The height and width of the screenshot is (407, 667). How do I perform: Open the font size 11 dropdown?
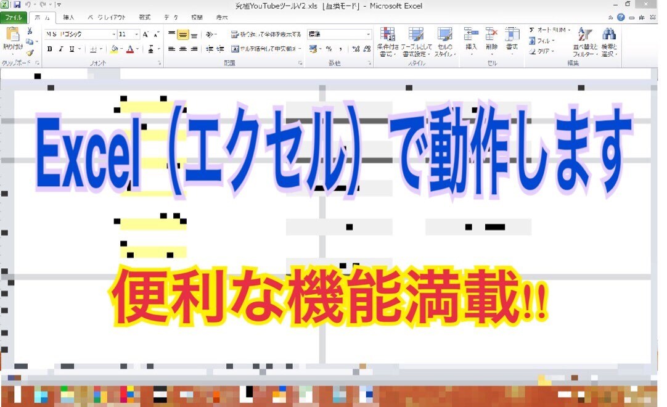[x=136, y=34]
